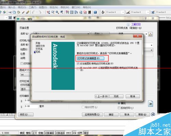Viewport: 171px width, 136px height.
Task: Open the 绘图(D) menu
Action: [x=43, y=7]
